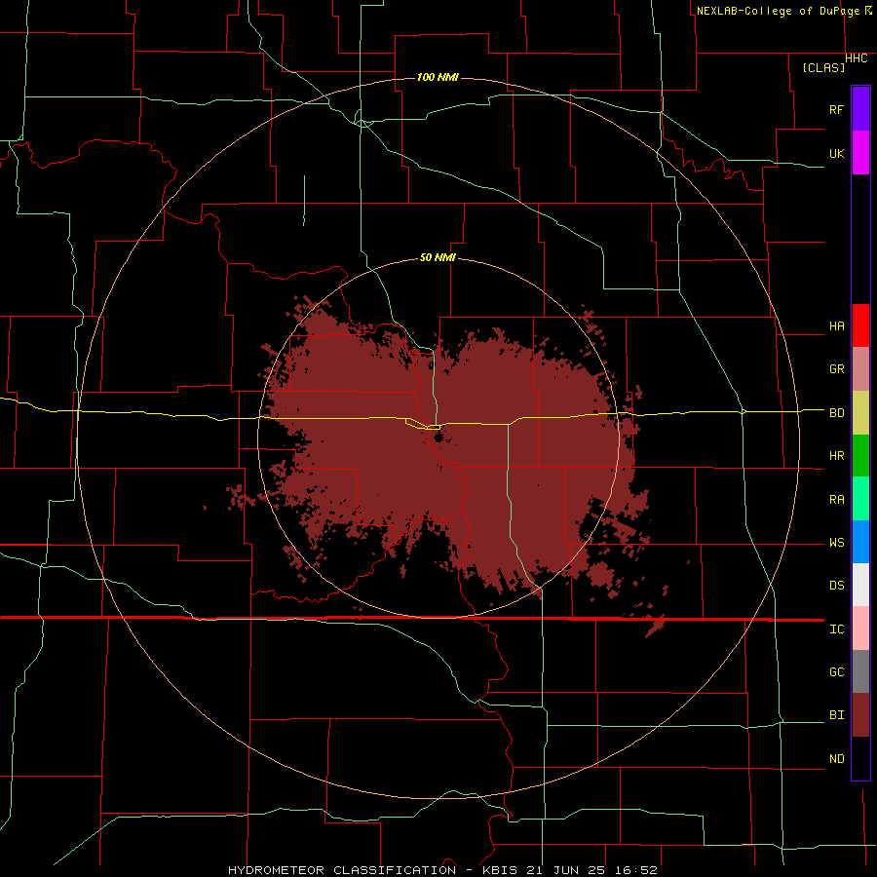This screenshot has height=877, width=877.
Task: Click the RF purple legend swatch
Action: click(x=860, y=109)
